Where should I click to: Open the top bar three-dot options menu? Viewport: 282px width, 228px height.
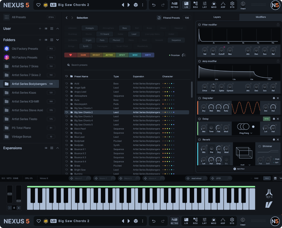point(142,5)
